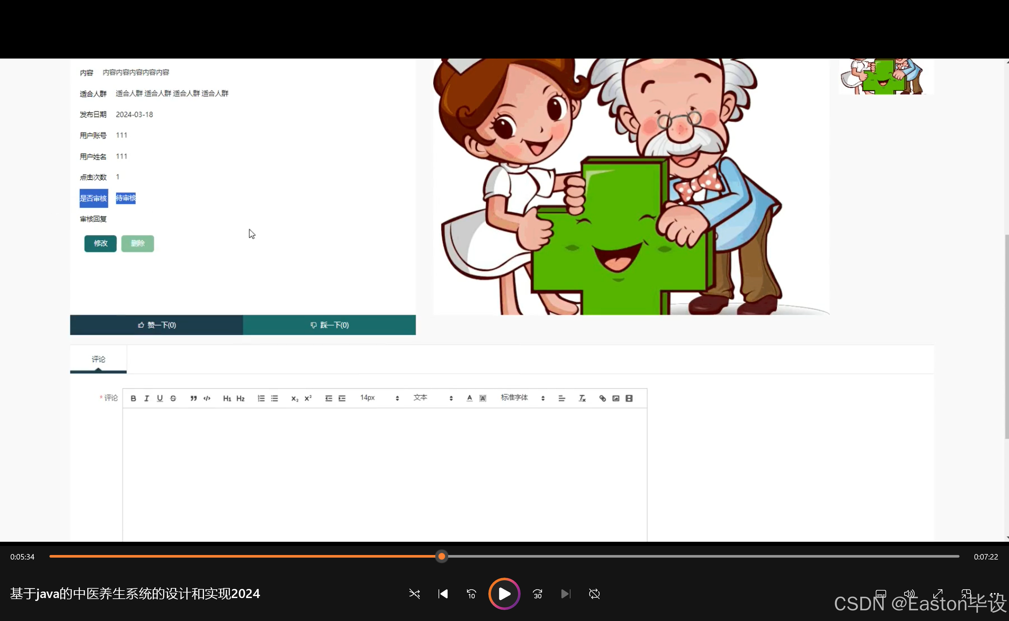The image size is (1009, 621).
Task: Toggle subtitles in the video player
Action: tap(881, 594)
